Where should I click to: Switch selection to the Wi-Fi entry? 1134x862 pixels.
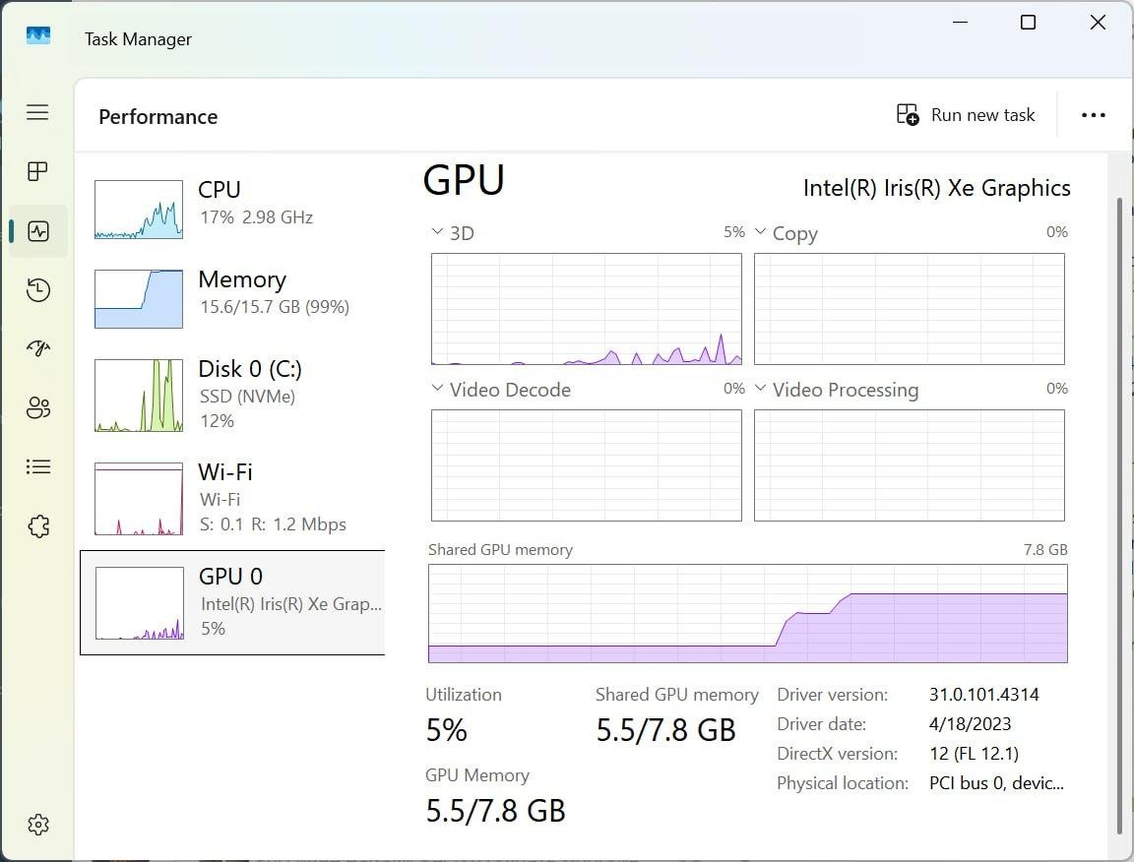(231, 497)
